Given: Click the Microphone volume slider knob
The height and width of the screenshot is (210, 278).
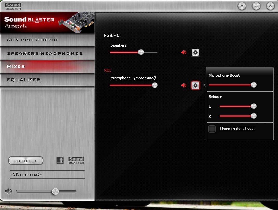Looking at the screenshot, I should point(155,85).
